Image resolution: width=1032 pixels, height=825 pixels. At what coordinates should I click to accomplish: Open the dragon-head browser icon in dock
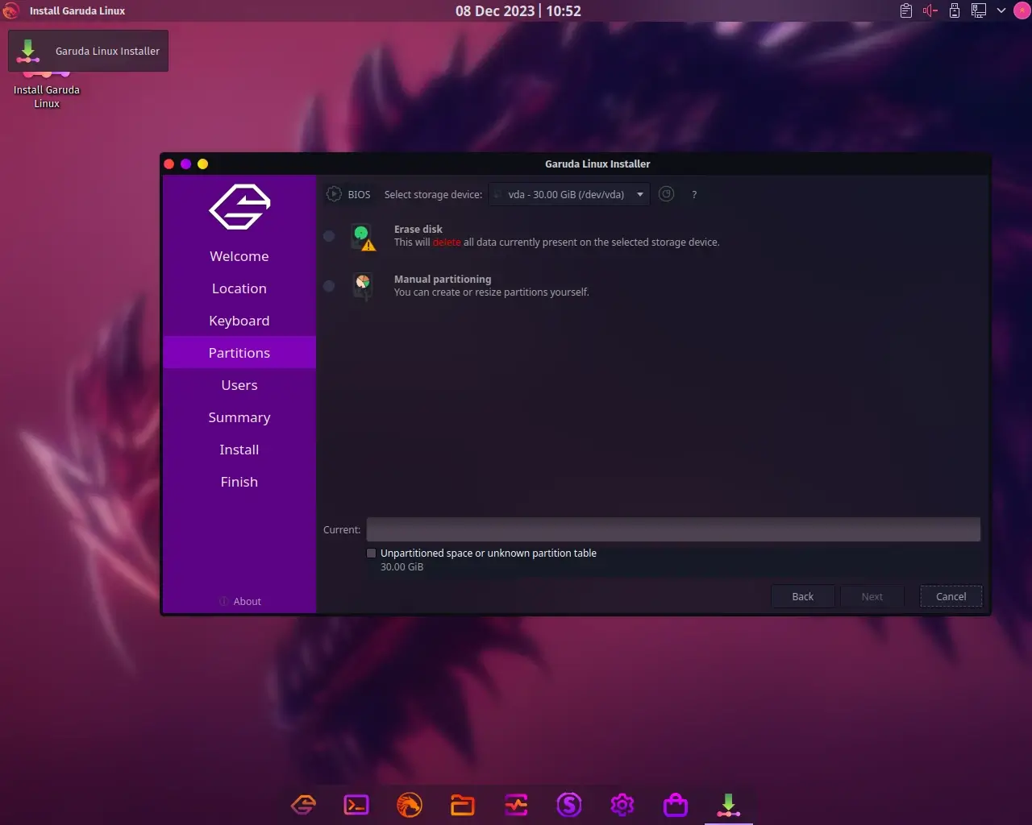pos(410,804)
